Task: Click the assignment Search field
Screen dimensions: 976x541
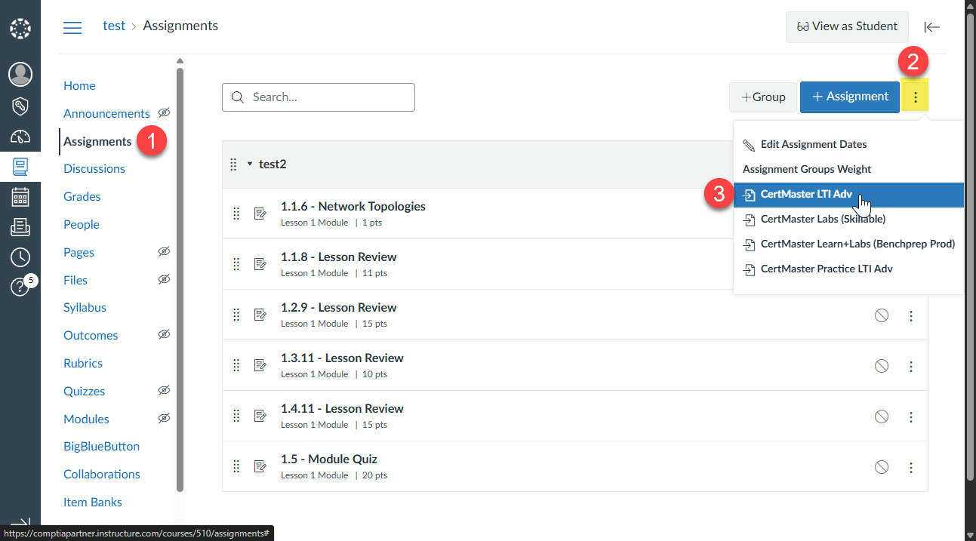Action: point(319,97)
